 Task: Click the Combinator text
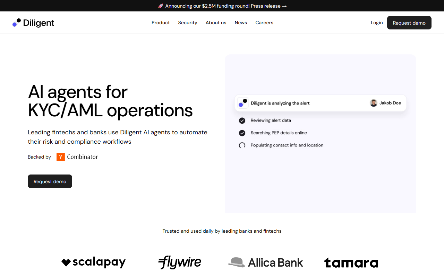(83, 157)
